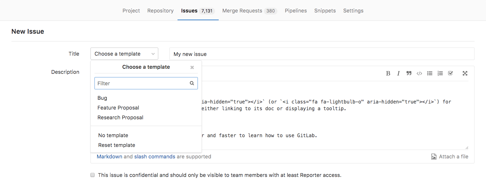Screen dimensions: 486x184
Task: Click the Bold formatting icon
Action: pos(388,73)
